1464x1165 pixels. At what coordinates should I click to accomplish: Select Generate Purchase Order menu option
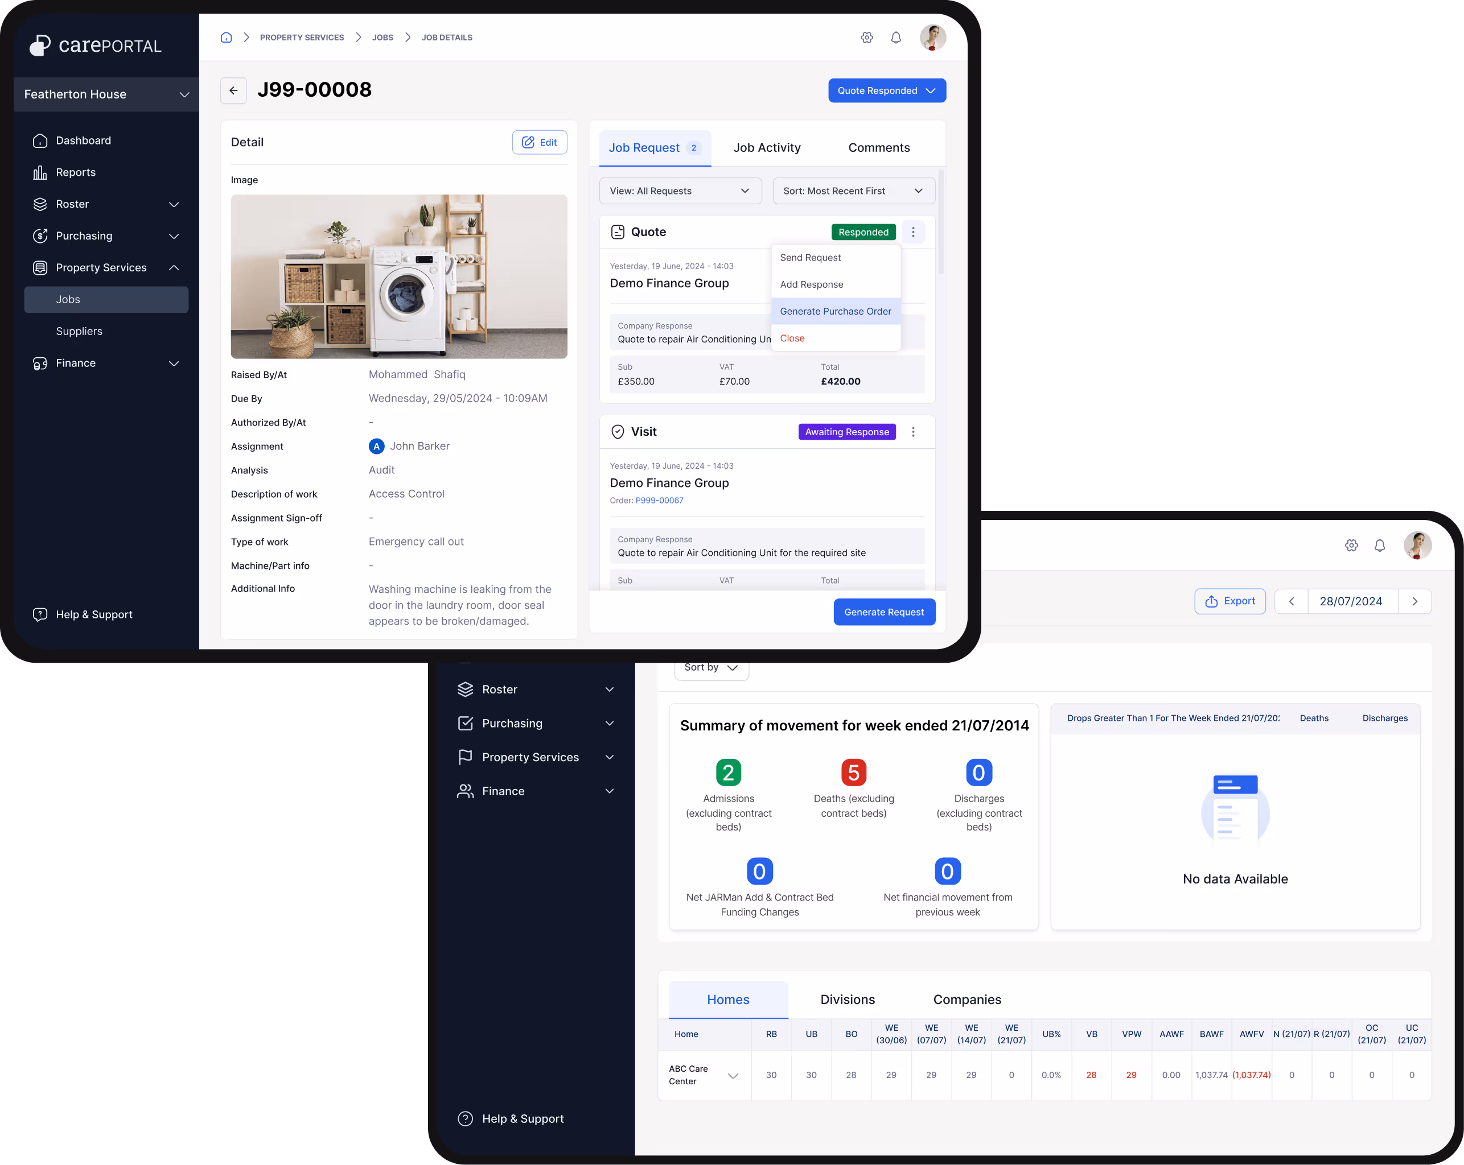pos(835,311)
